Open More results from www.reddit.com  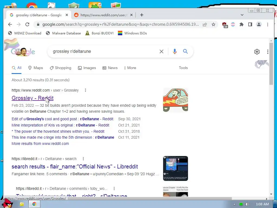[x=40, y=144]
